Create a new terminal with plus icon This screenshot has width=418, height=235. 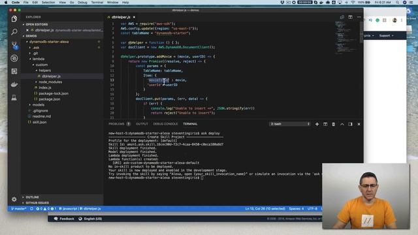click(317, 124)
